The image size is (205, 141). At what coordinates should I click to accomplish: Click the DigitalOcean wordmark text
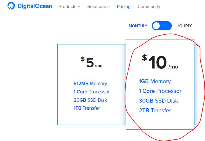pyautogui.click(x=34, y=6)
